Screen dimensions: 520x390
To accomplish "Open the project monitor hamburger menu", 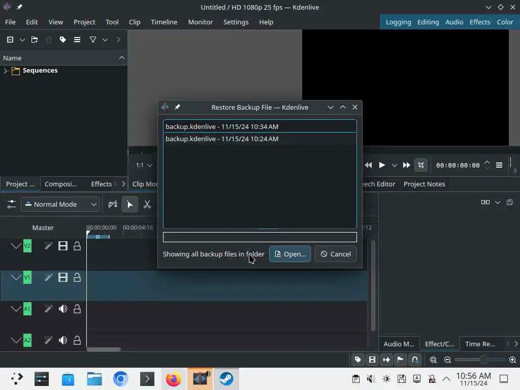I will (499, 165).
